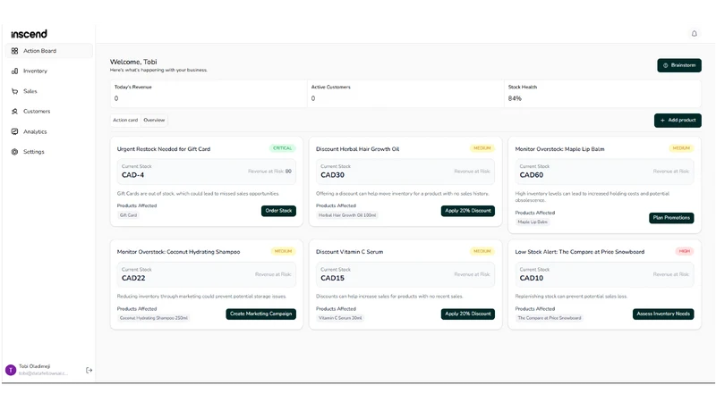The image size is (716, 402).
Task: Click 'Urgent Restock Needed for Gift Card' title
Action: (164, 149)
